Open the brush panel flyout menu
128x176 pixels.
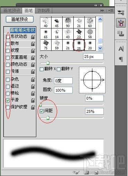(111, 11)
